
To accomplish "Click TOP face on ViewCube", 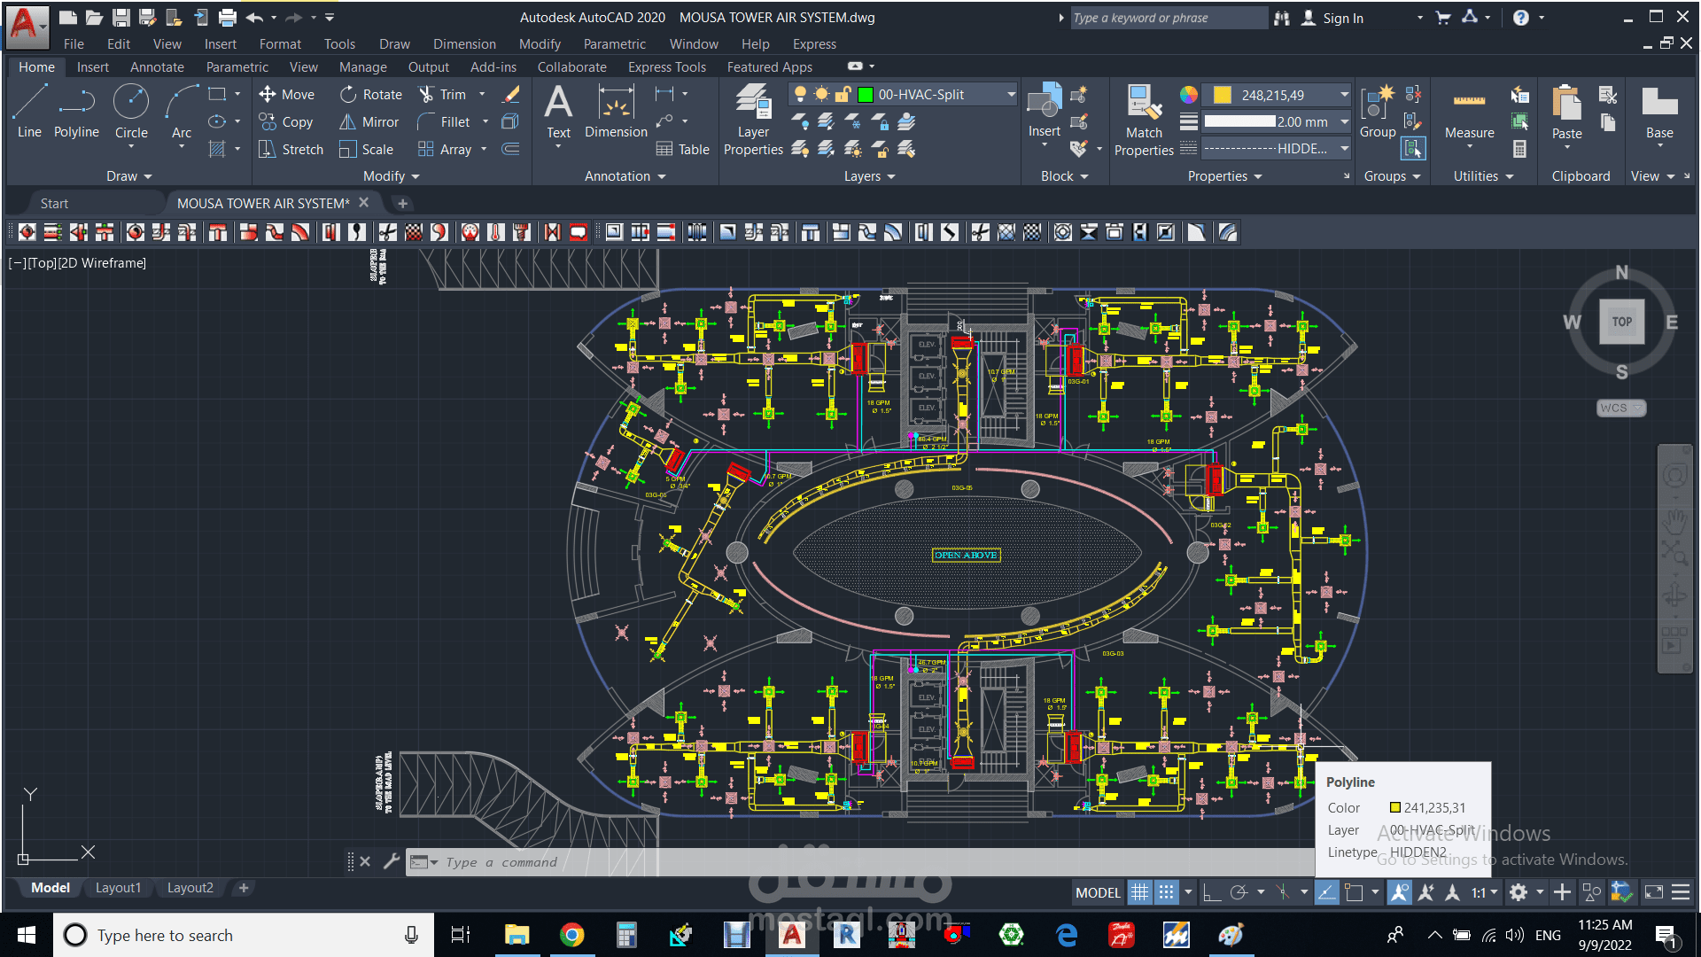I will click(x=1622, y=322).
